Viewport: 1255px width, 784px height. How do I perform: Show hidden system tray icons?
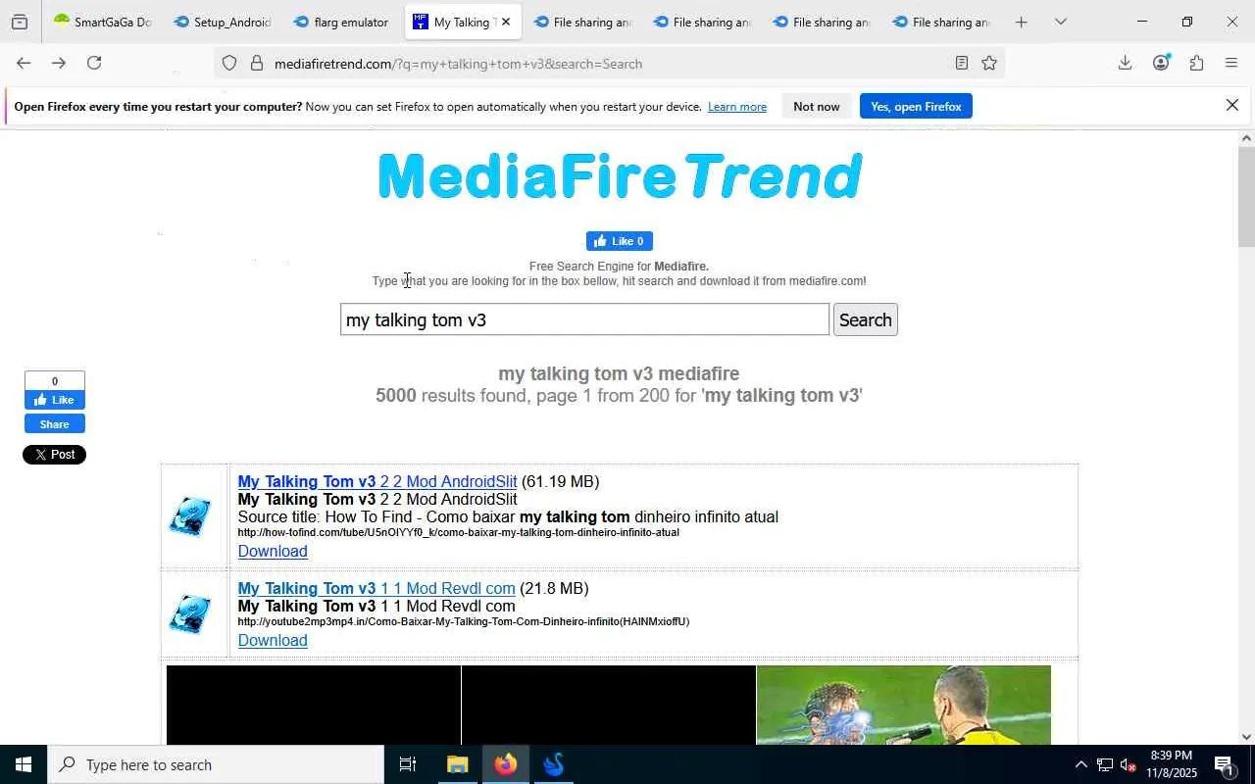1080,764
